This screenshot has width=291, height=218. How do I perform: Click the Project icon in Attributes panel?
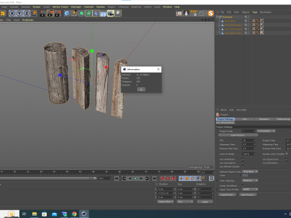coord(218,114)
